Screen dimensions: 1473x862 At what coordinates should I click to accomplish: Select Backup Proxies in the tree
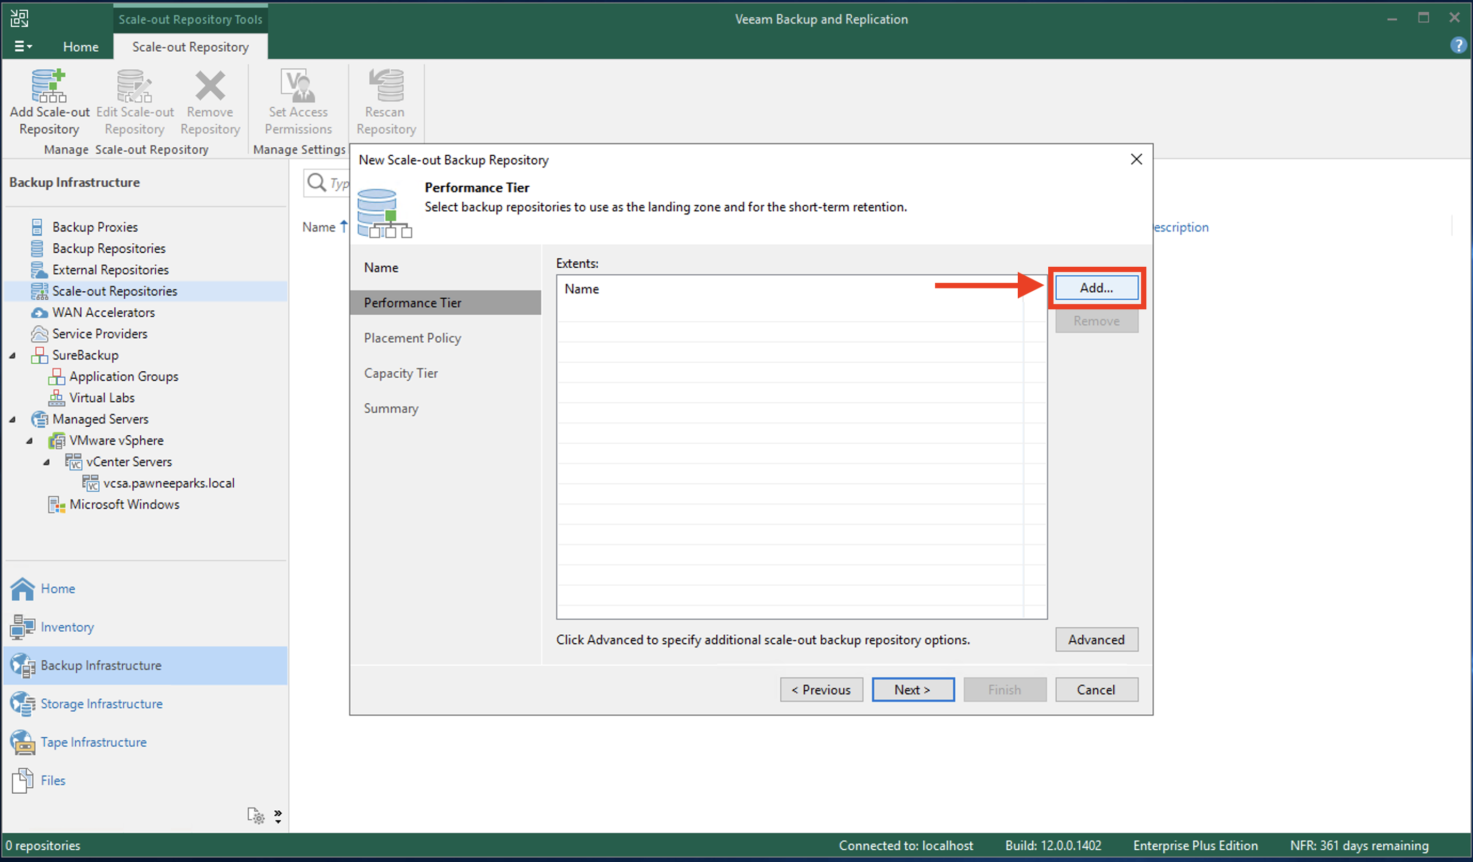[94, 227]
